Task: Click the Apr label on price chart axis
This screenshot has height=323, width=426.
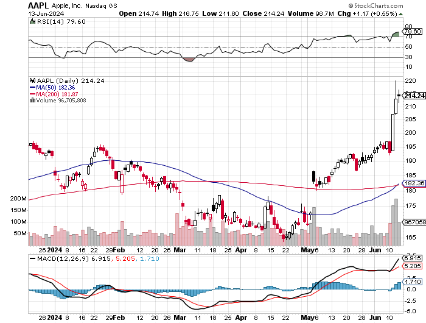Action: click(241, 250)
